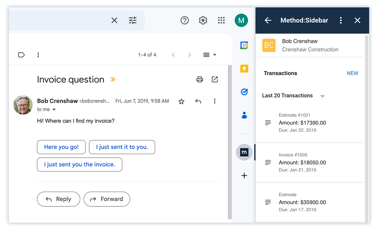This screenshot has height=230, width=378.
Task: Open the Google Calendar side panel icon
Action: (x=244, y=45)
